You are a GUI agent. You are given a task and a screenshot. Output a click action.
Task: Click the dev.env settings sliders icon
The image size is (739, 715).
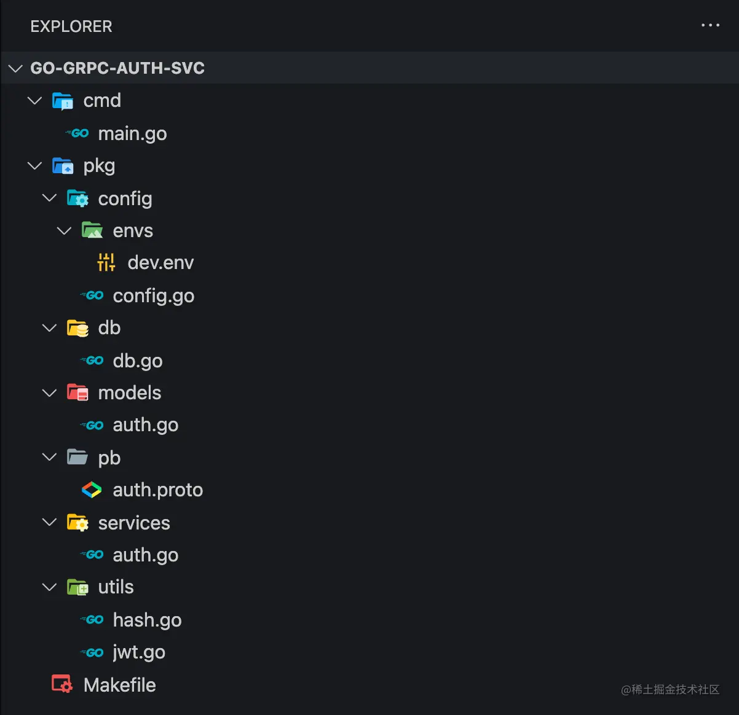coord(106,262)
